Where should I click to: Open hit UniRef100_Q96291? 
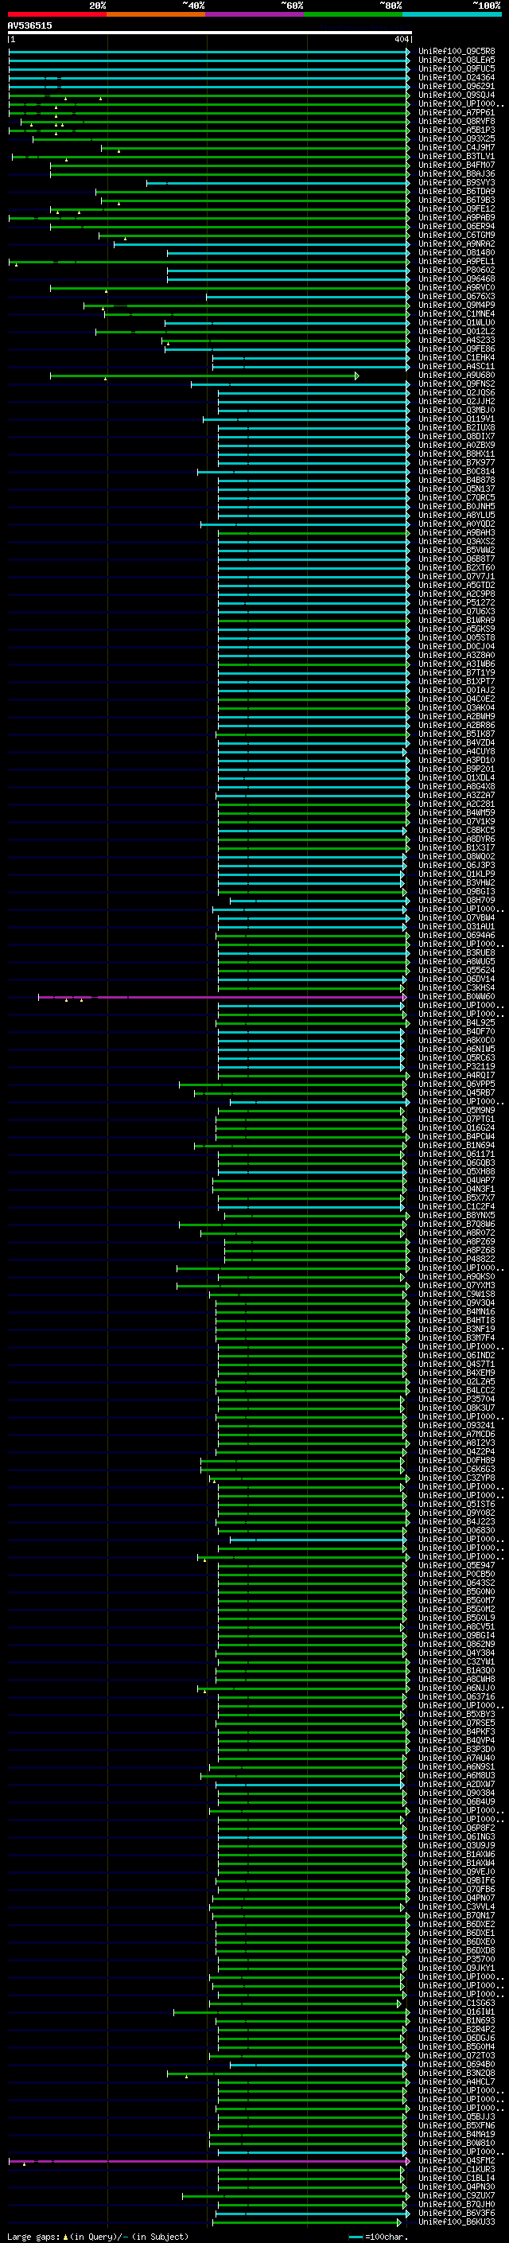pyautogui.click(x=457, y=86)
